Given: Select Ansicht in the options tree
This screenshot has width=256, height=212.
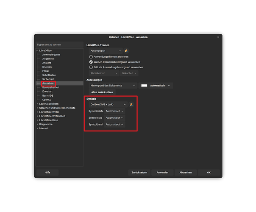Looking at the screenshot, I should pos(47,63).
